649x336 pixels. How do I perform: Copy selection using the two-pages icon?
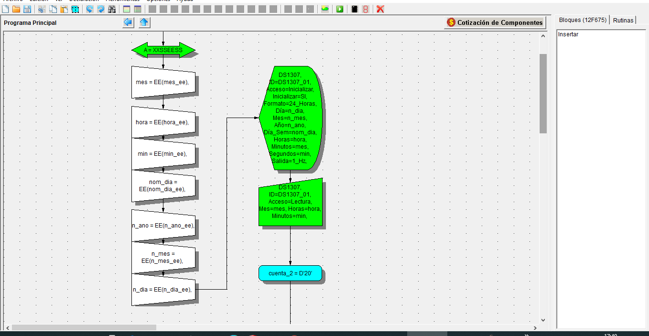tap(53, 9)
